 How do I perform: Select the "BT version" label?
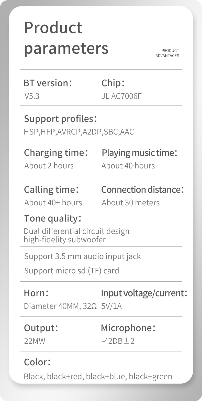(x=48, y=83)
